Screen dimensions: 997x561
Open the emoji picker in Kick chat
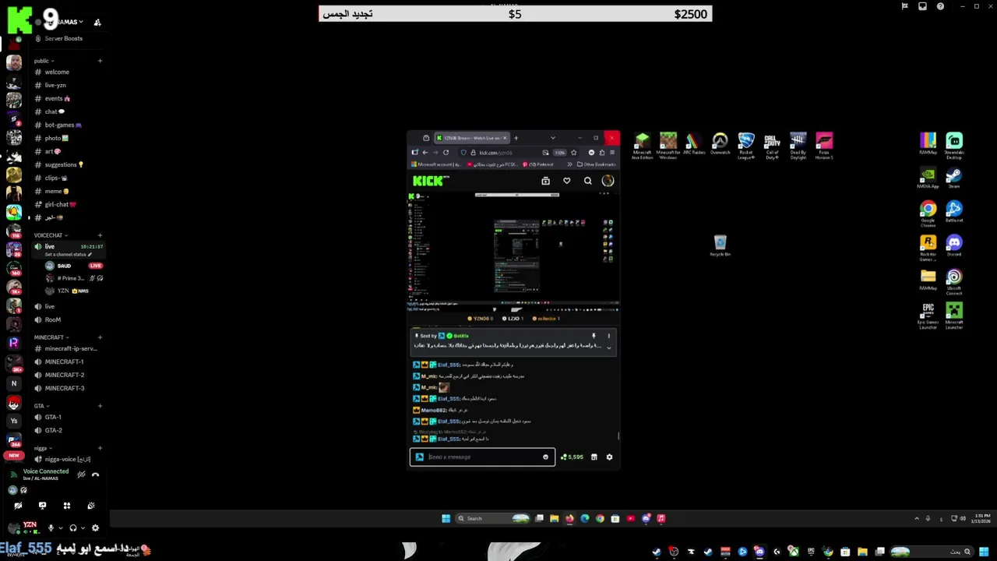point(545,457)
